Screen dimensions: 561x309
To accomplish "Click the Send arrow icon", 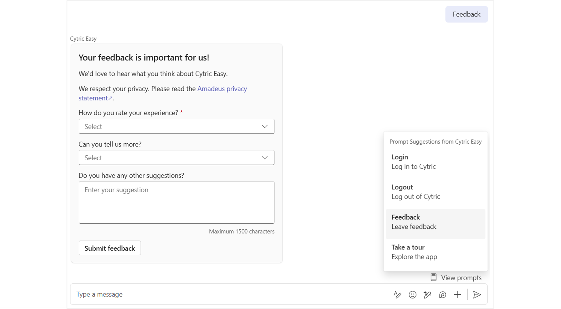I will click(477, 295).
